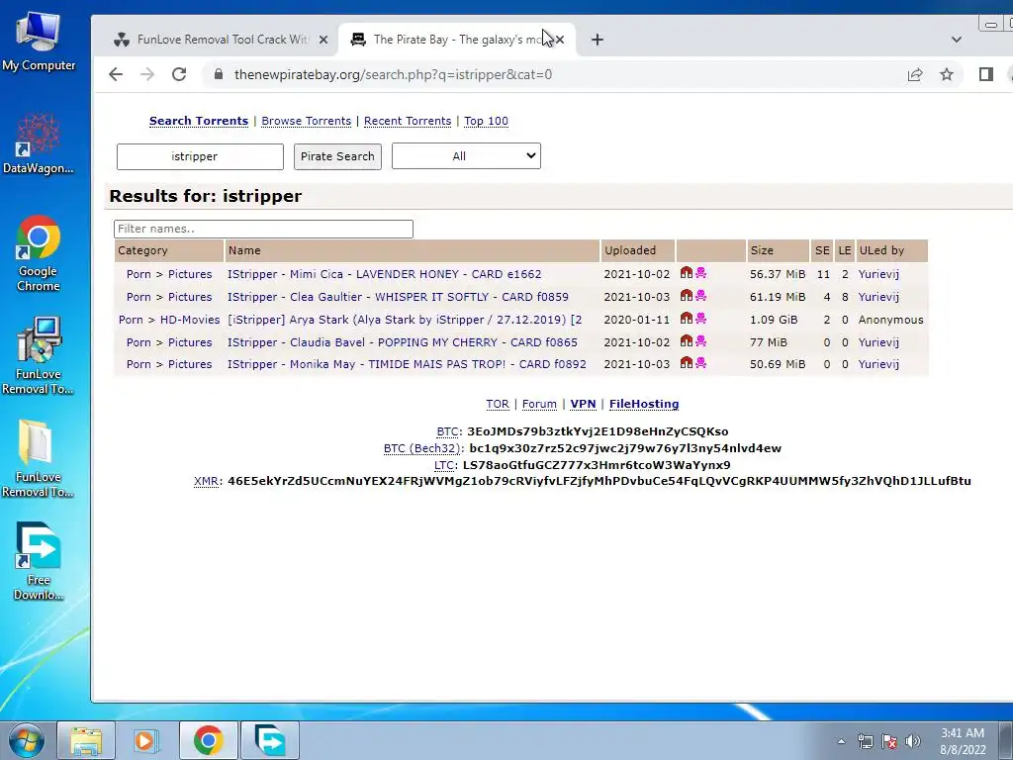The width and height of the screenshot is (1013, 760).
Task: Click the magnet icon in CARD f0859 row
Action: pyautogui.click(x=687, y=295)
